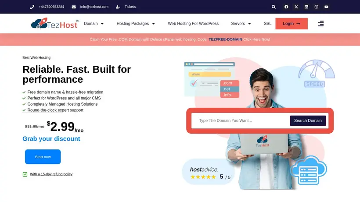Screen dimensions: 360x202
Task: Open the hamburger menu icon
Action: [x=321, y=24]
